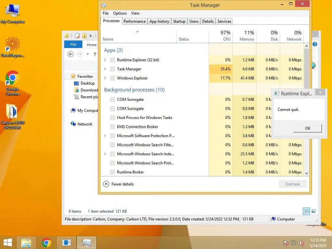Open Explorer quick access toolbar dropdown

pos(91,36)
